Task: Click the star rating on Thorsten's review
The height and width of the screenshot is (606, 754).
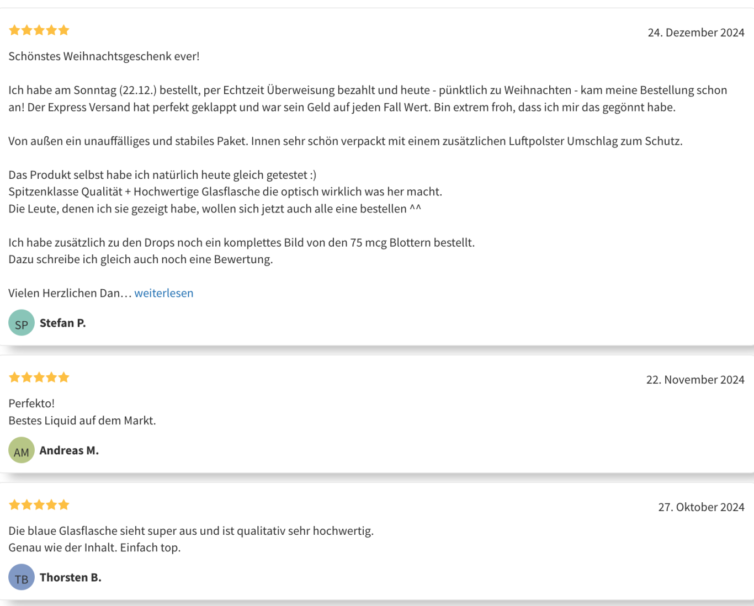Action: tap(39, 505)
